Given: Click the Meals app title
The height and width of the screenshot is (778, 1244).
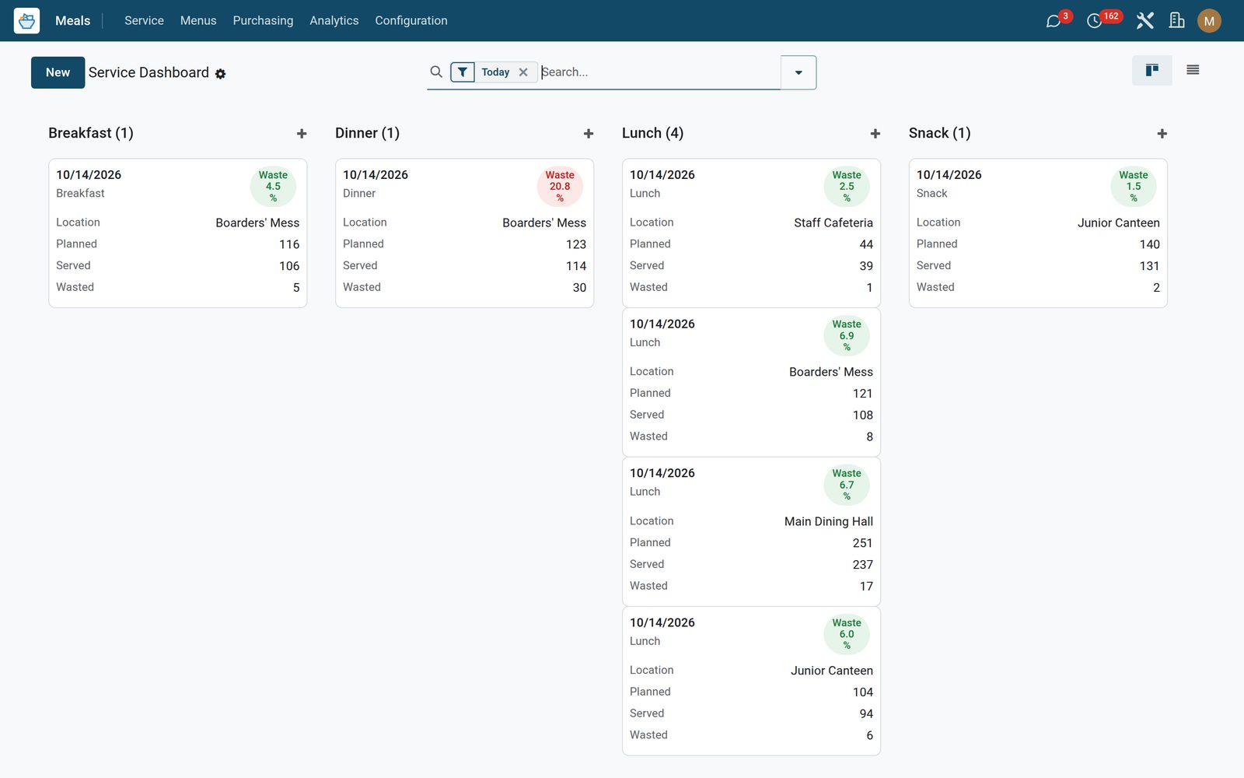Looking at the screenshot, I should 72,21.
